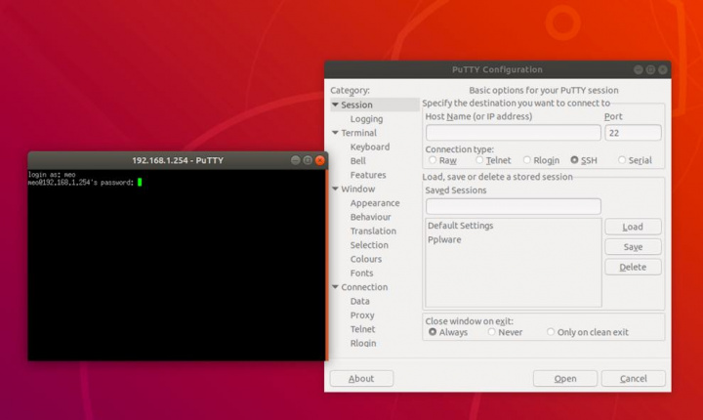The width and height of the screenshot is (703, 420).
Task: Click the Port number field
Action: (632, 133)
